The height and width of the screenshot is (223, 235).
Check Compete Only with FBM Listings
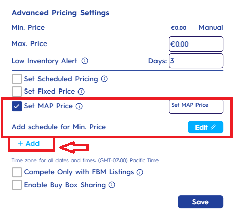click(17, 172)
